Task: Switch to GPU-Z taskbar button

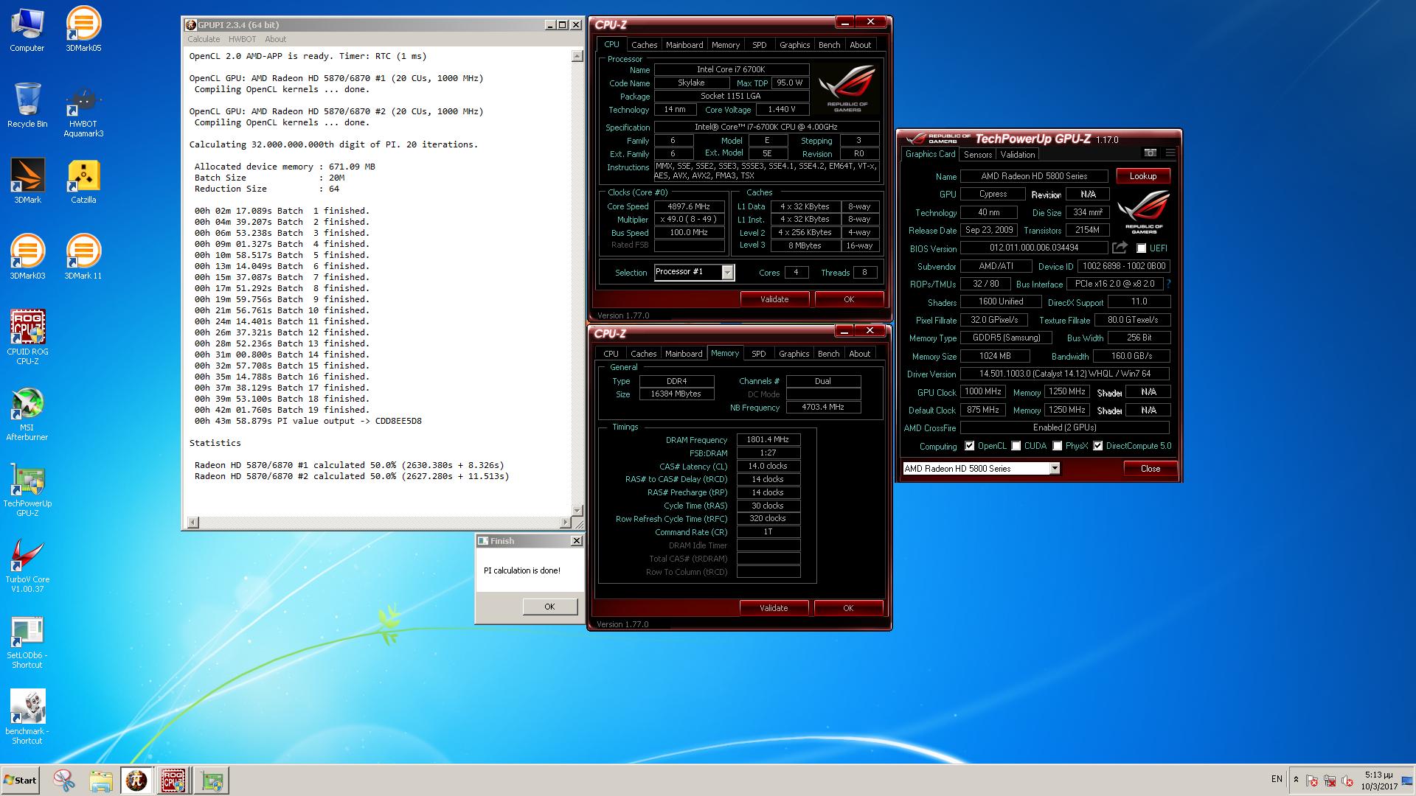Action: coord(212,780)
